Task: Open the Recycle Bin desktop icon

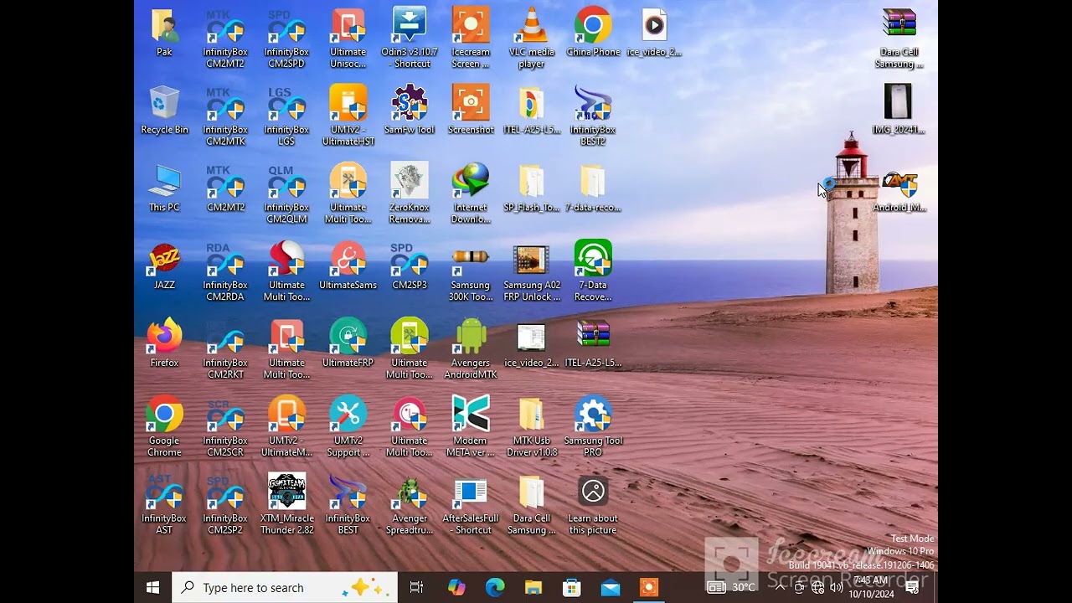Action: click(x=164, y=104)
